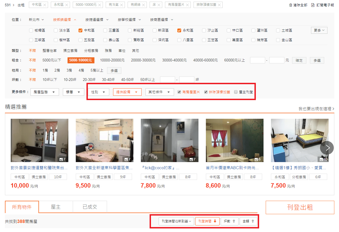This screenshot has width=339, height=232.
Task: Remove the 中和區 filter tag
Action: pos(45,5)
